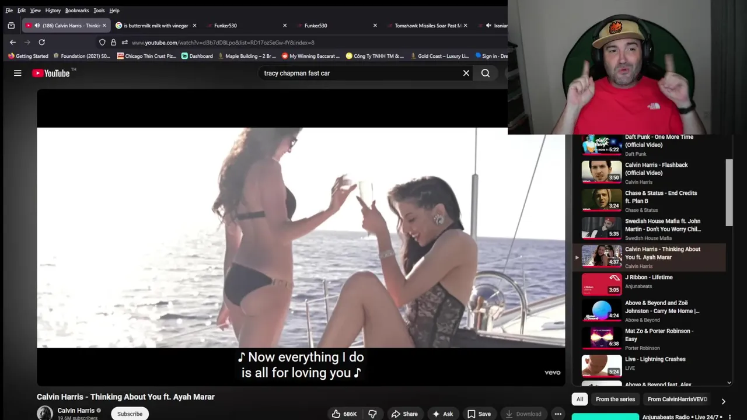
Task: Select the Download button
Action: click(x=523, y=414)
